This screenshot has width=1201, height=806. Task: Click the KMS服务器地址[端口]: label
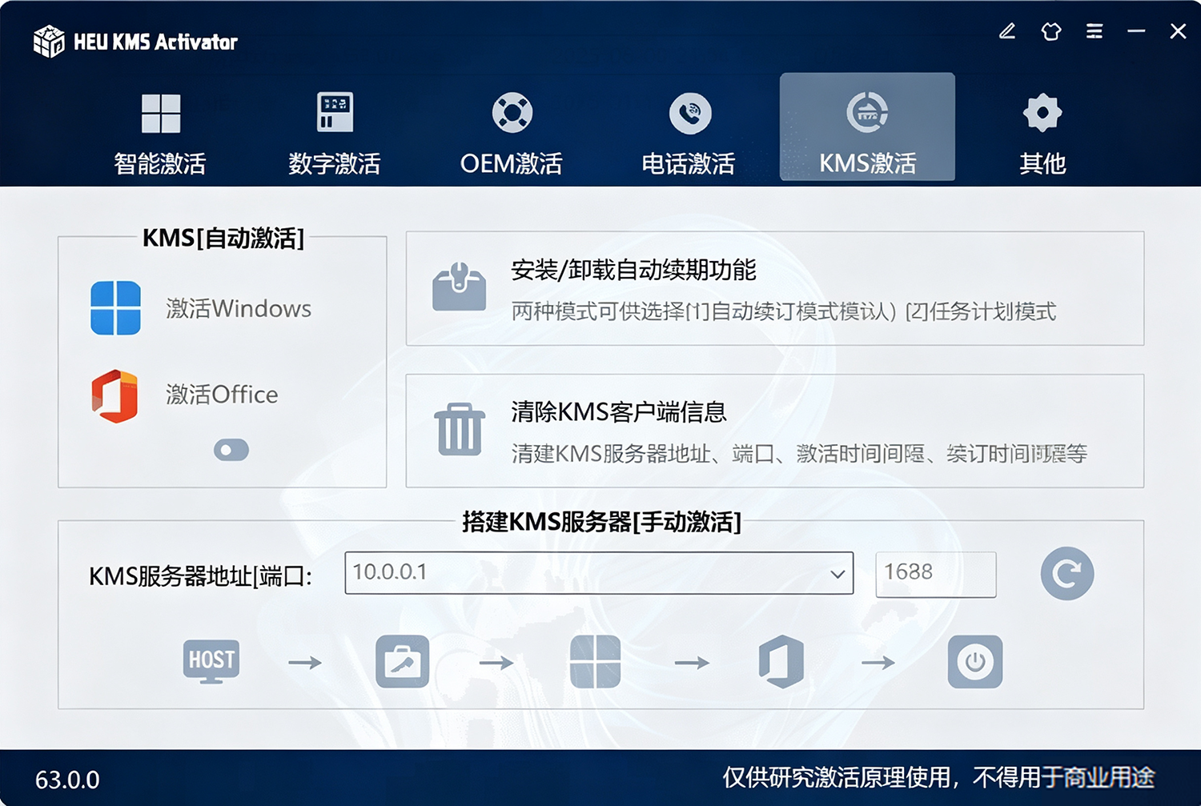[200, 575]
